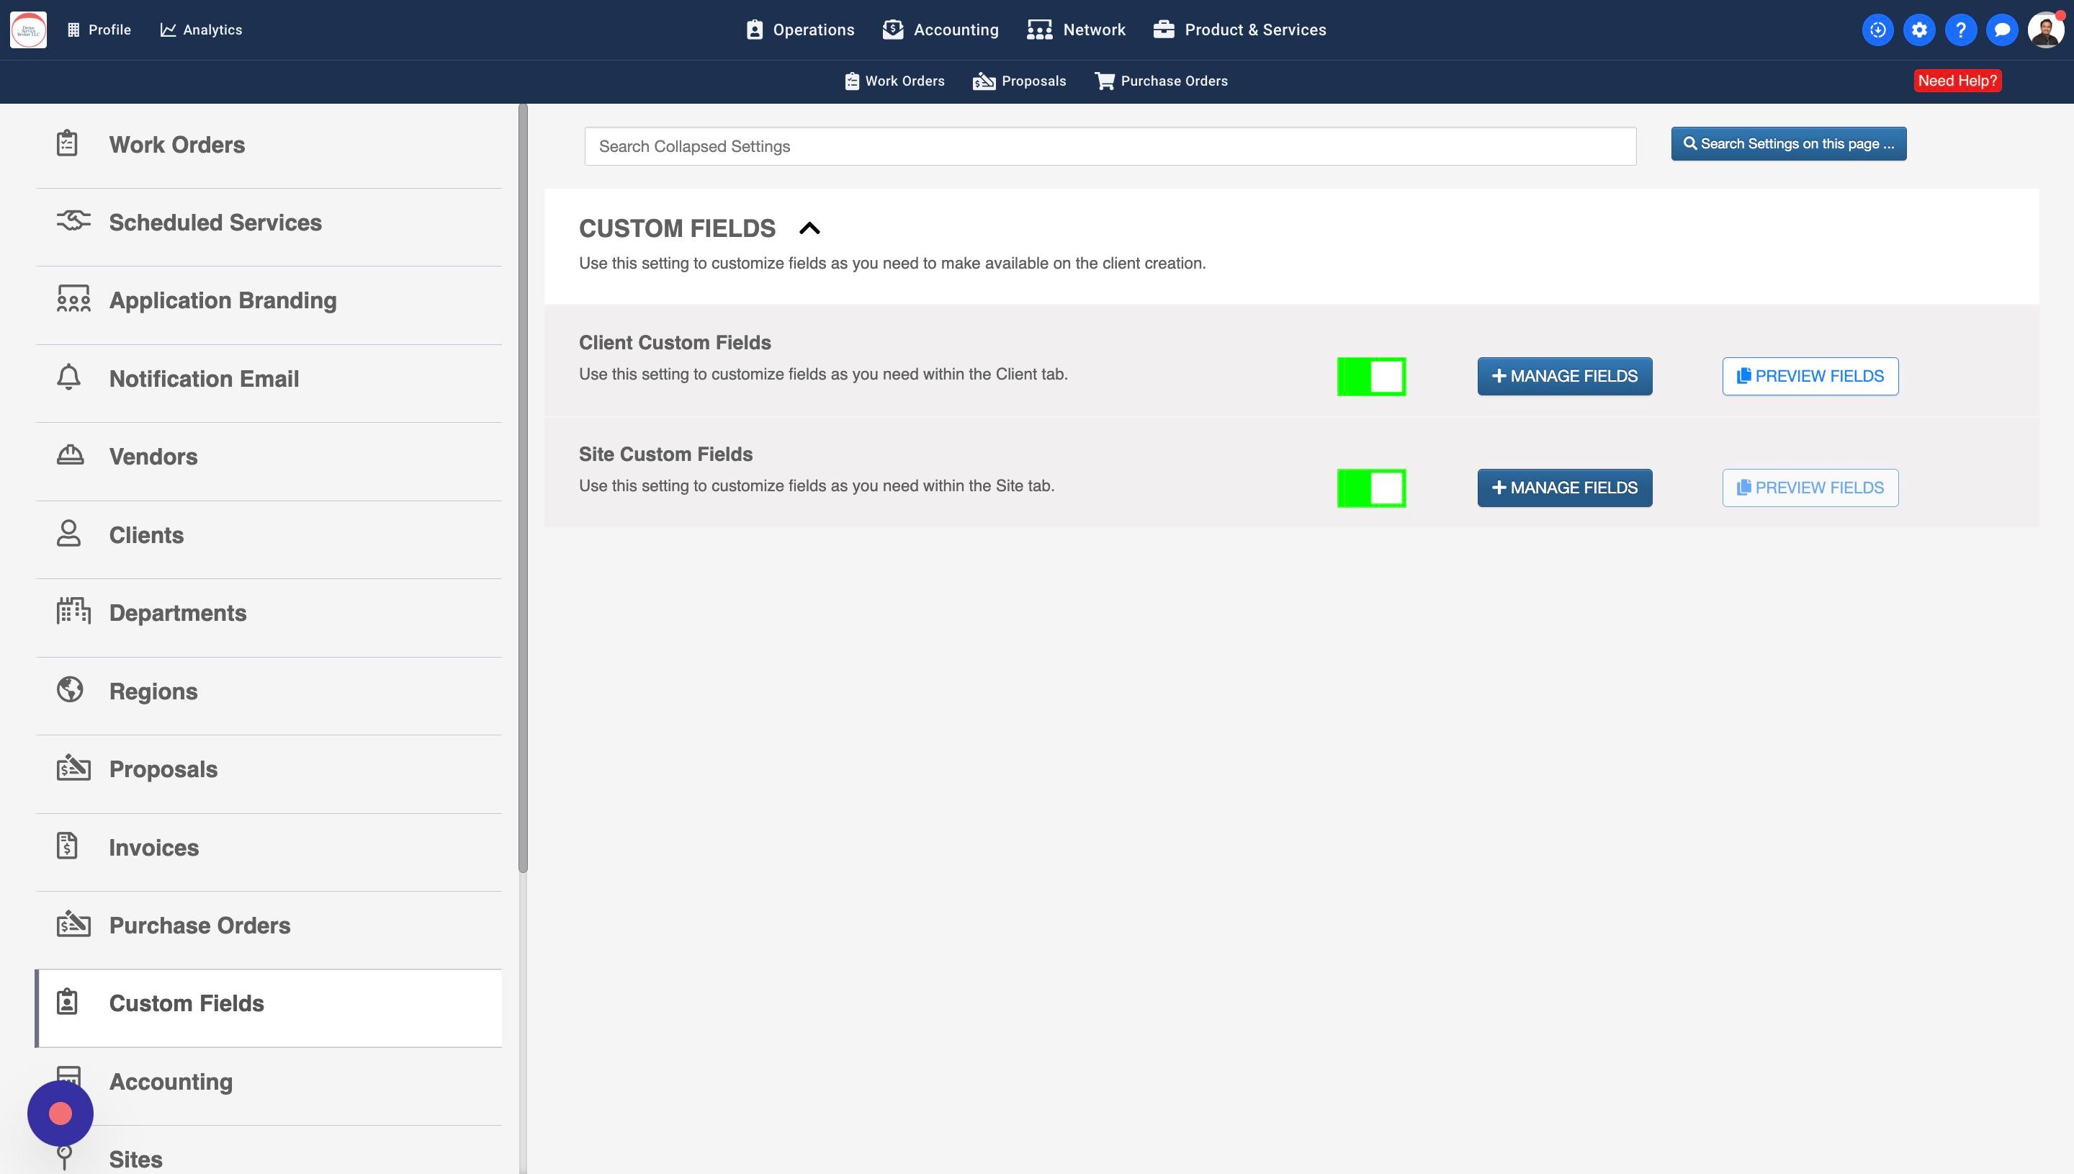
Task: Open the Network navigation menu
Action: tap(1076, 30)
